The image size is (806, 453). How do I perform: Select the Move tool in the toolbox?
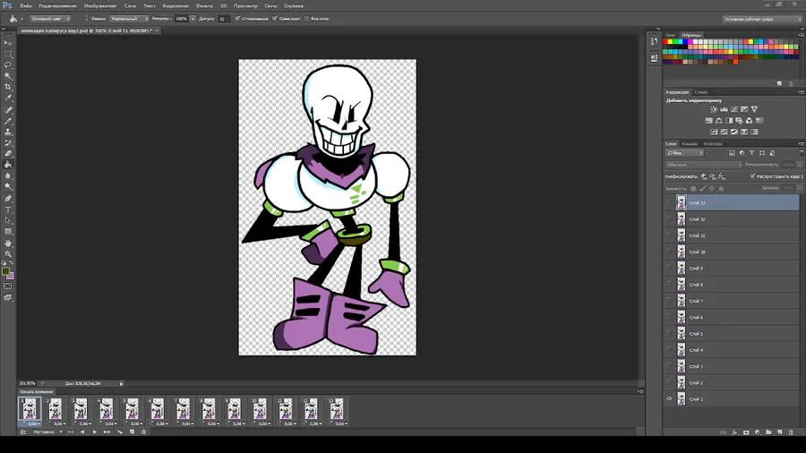point(8,43)
